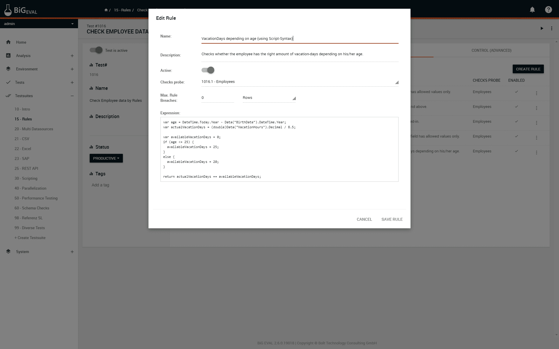The image size is (559, 349).
Task: Click enabled checkmark of 'nd above' rule
Action: [x=516, y=106]
